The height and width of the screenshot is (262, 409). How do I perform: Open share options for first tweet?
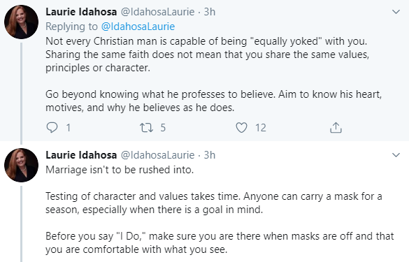click(336, 128)
